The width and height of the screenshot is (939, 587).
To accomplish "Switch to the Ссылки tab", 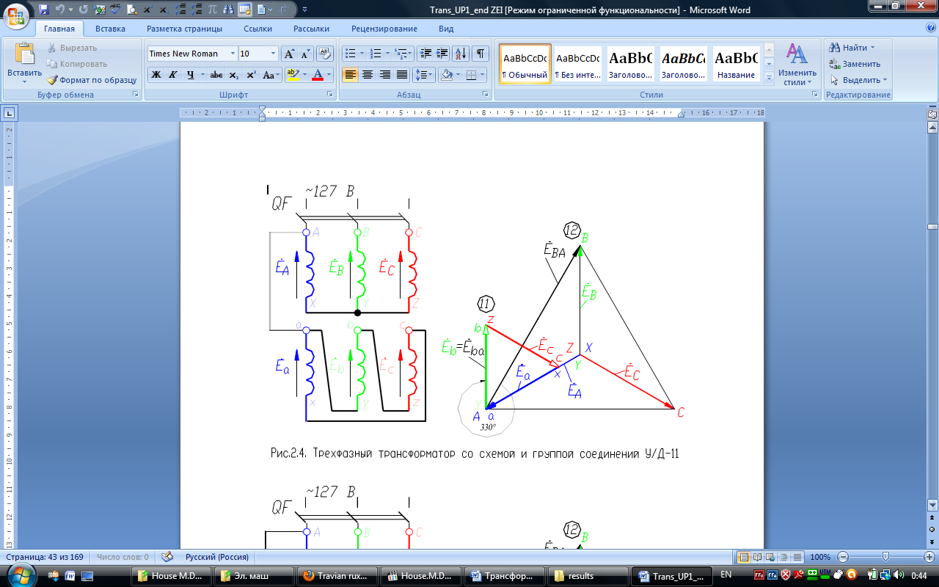I will click(x=258, y=29).
